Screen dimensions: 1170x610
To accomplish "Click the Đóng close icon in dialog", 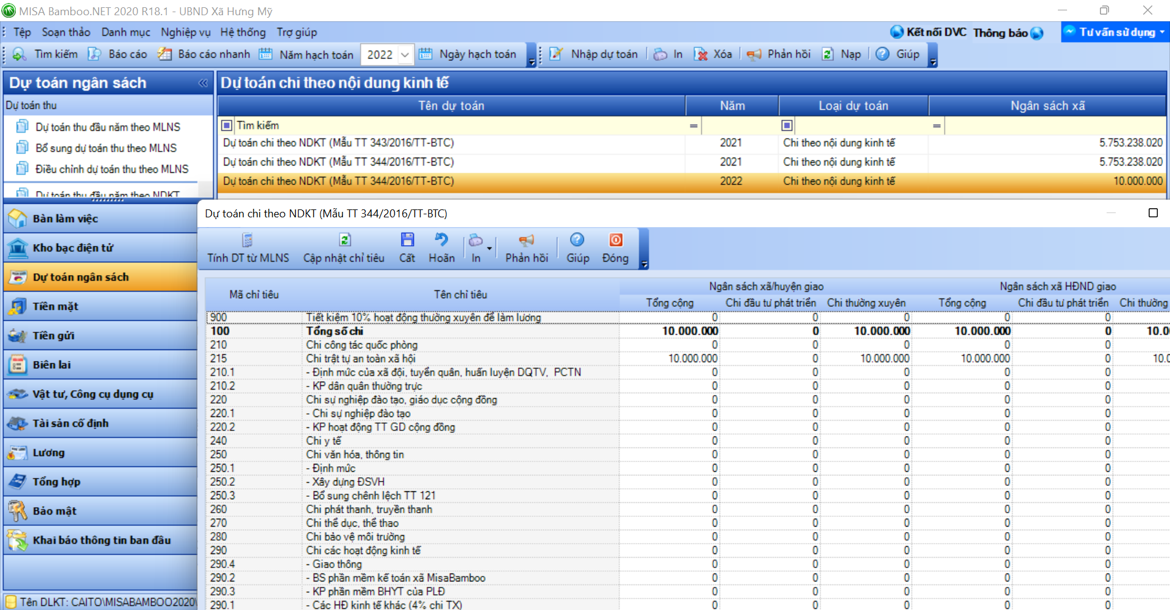I will point(616,240).
